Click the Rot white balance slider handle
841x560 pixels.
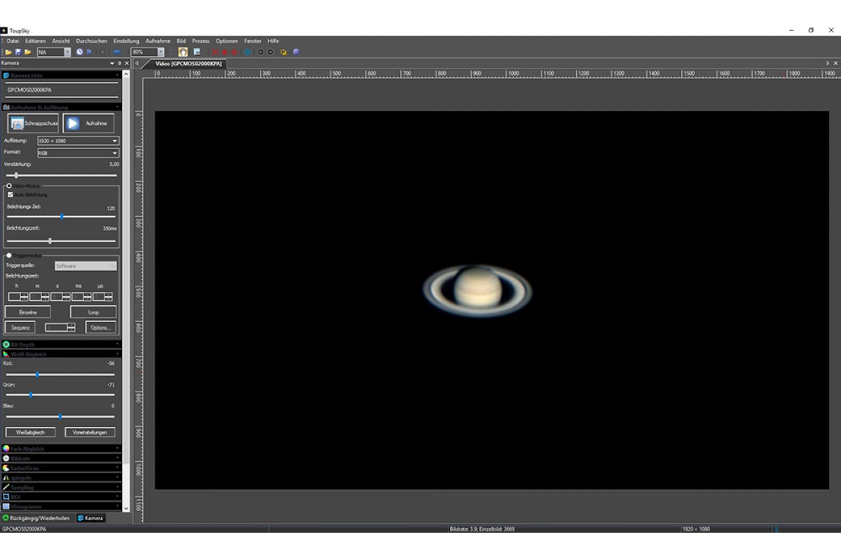tap(37, 374)
